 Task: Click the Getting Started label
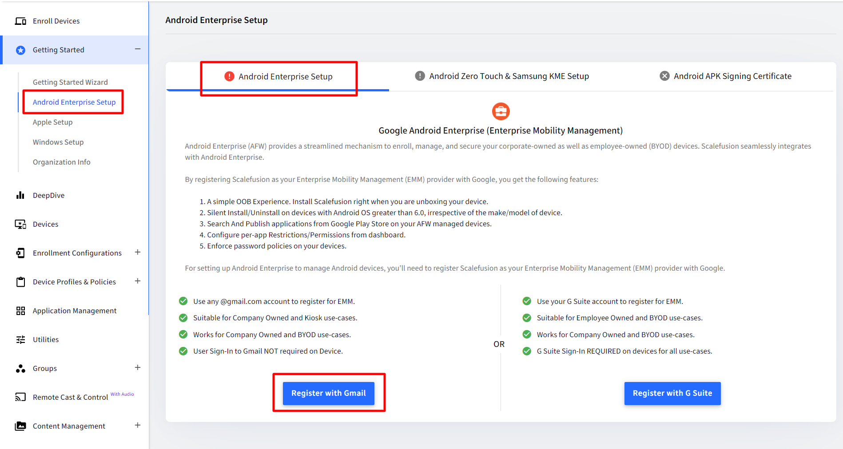59,50
